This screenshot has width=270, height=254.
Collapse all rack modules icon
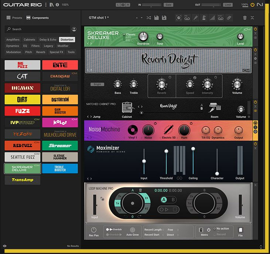click(252, 18)
